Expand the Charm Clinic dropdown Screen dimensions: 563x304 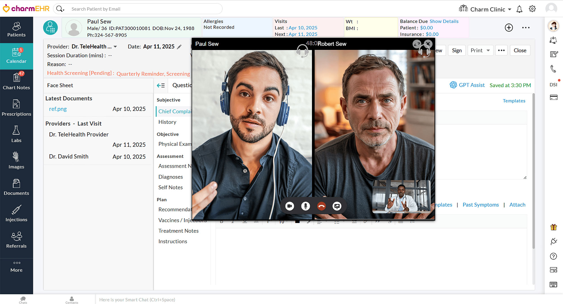point(510,9)
